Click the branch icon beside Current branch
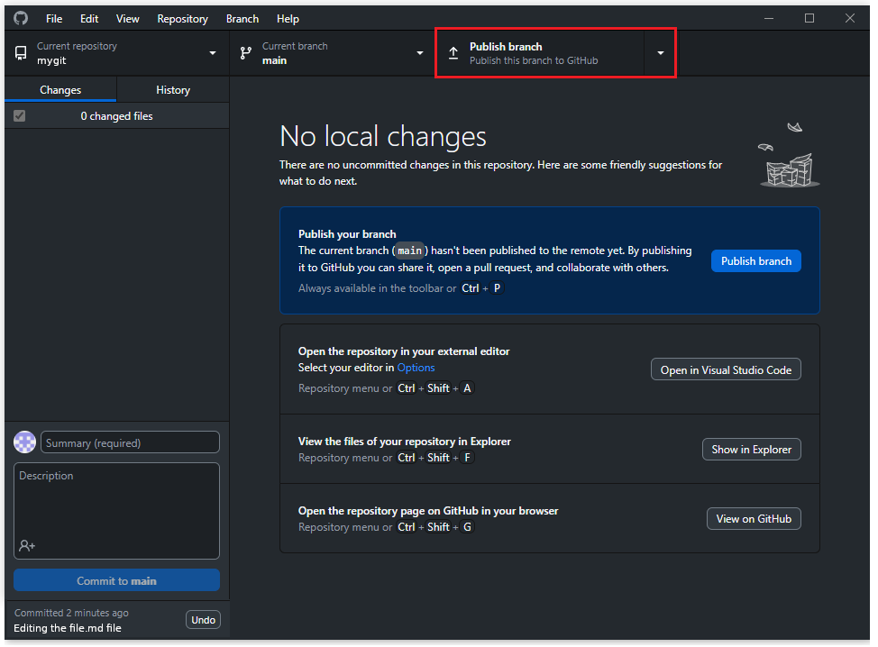The height and width of the screenshot is (647, 878). click(x=246, y=53)
